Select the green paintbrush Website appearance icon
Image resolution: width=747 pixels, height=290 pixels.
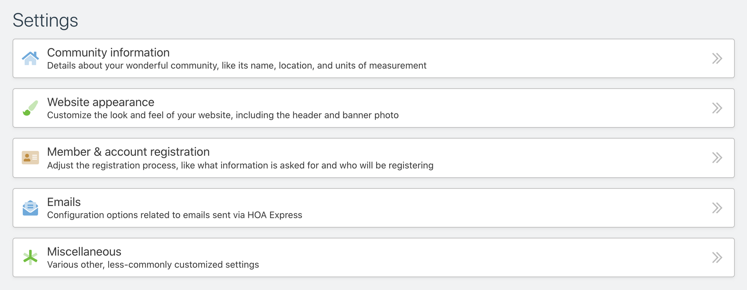(x=31, y=108)
